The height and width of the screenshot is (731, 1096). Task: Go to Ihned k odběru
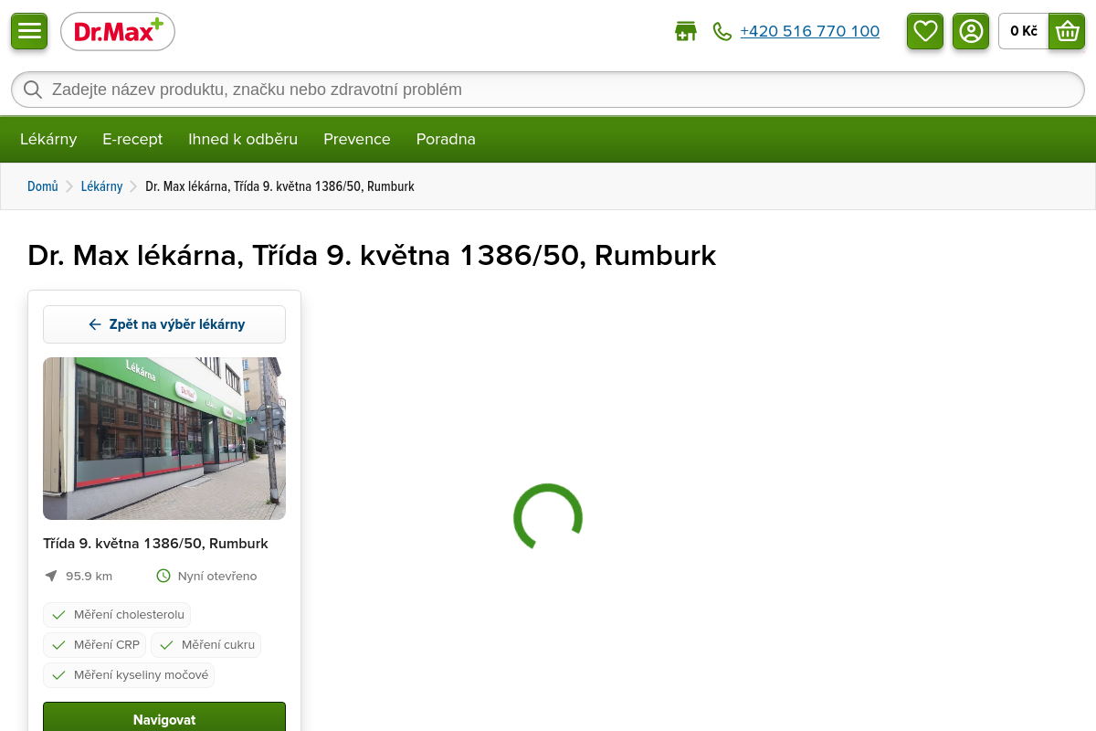243,139
